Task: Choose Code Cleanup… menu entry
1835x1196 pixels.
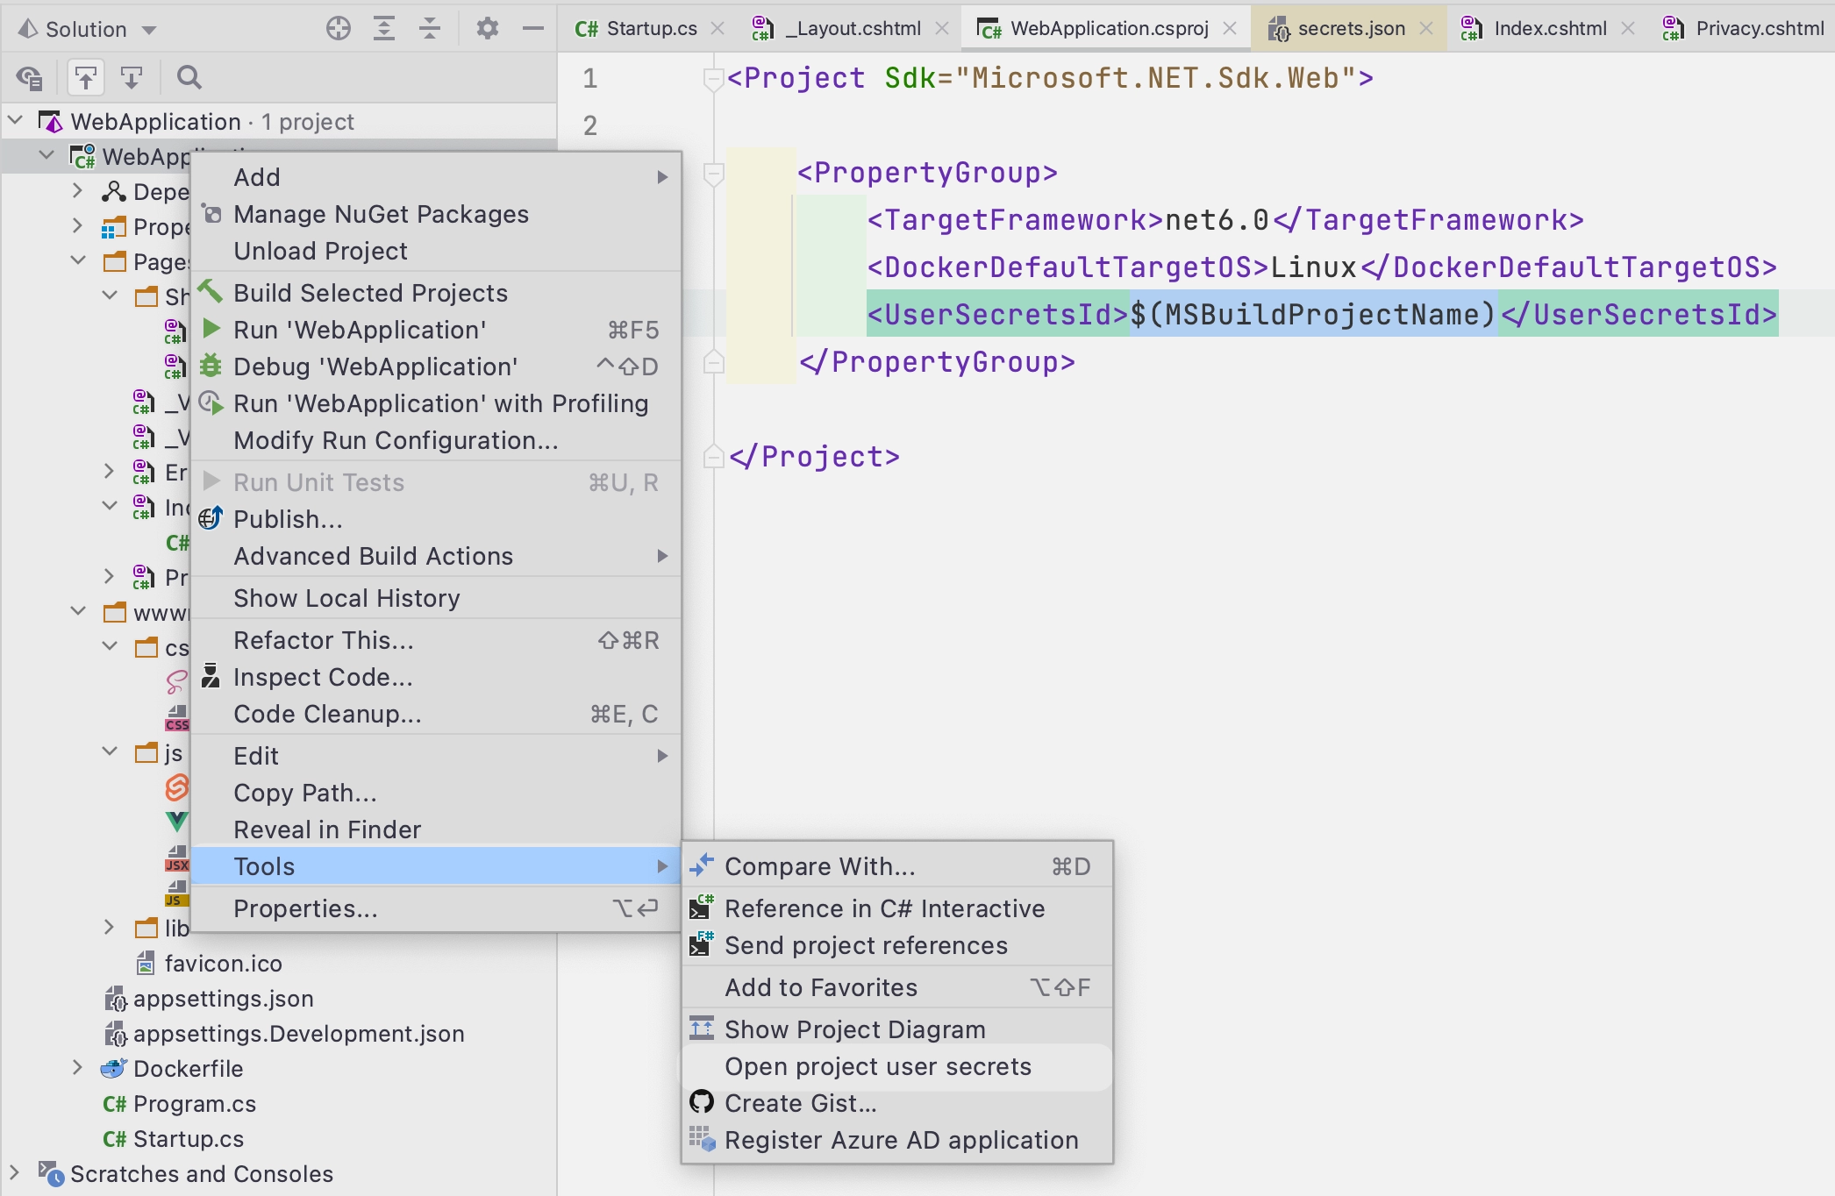Action: pyautogui.click(x=436, y=714)
